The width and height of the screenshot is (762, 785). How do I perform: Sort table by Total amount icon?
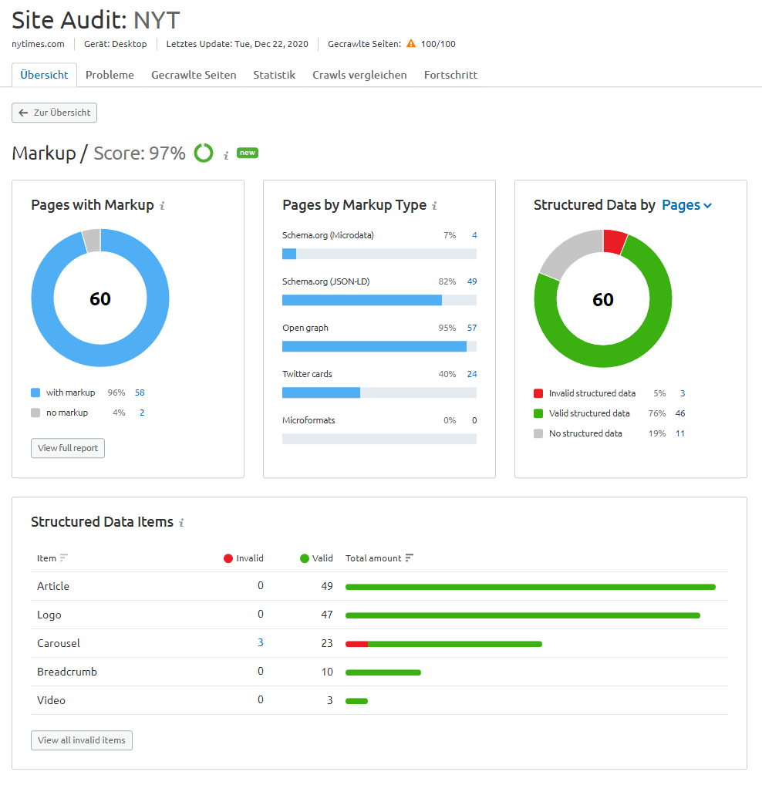(409, 558)
